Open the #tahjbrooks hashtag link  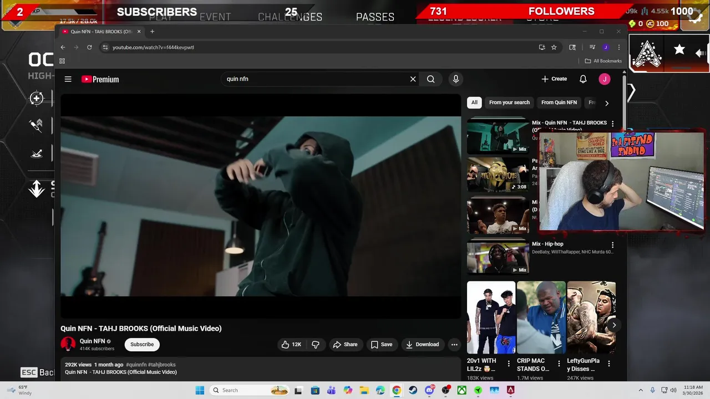coord(162,365)
